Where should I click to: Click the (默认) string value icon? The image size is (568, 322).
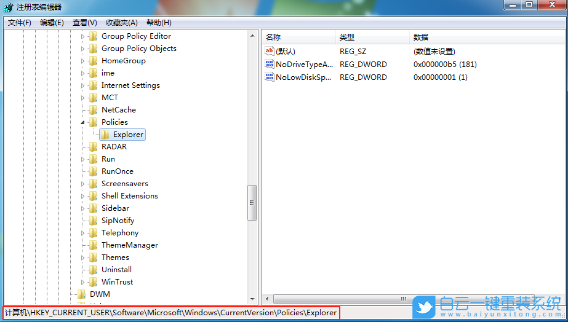pyautogui.click(x=270, y=51)
